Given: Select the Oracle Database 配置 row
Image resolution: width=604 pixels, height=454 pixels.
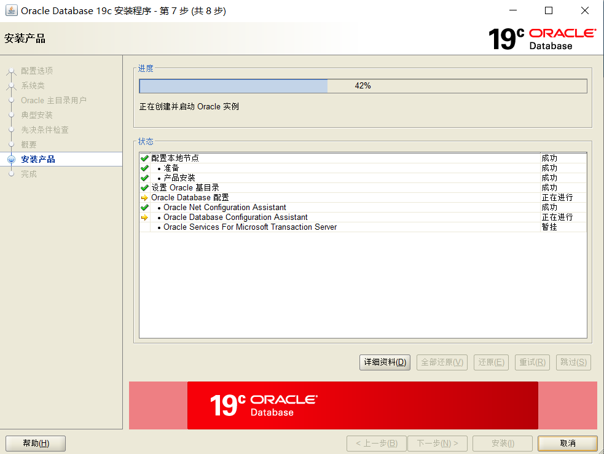Looking at the screenshot, I should tap(363, 198).
